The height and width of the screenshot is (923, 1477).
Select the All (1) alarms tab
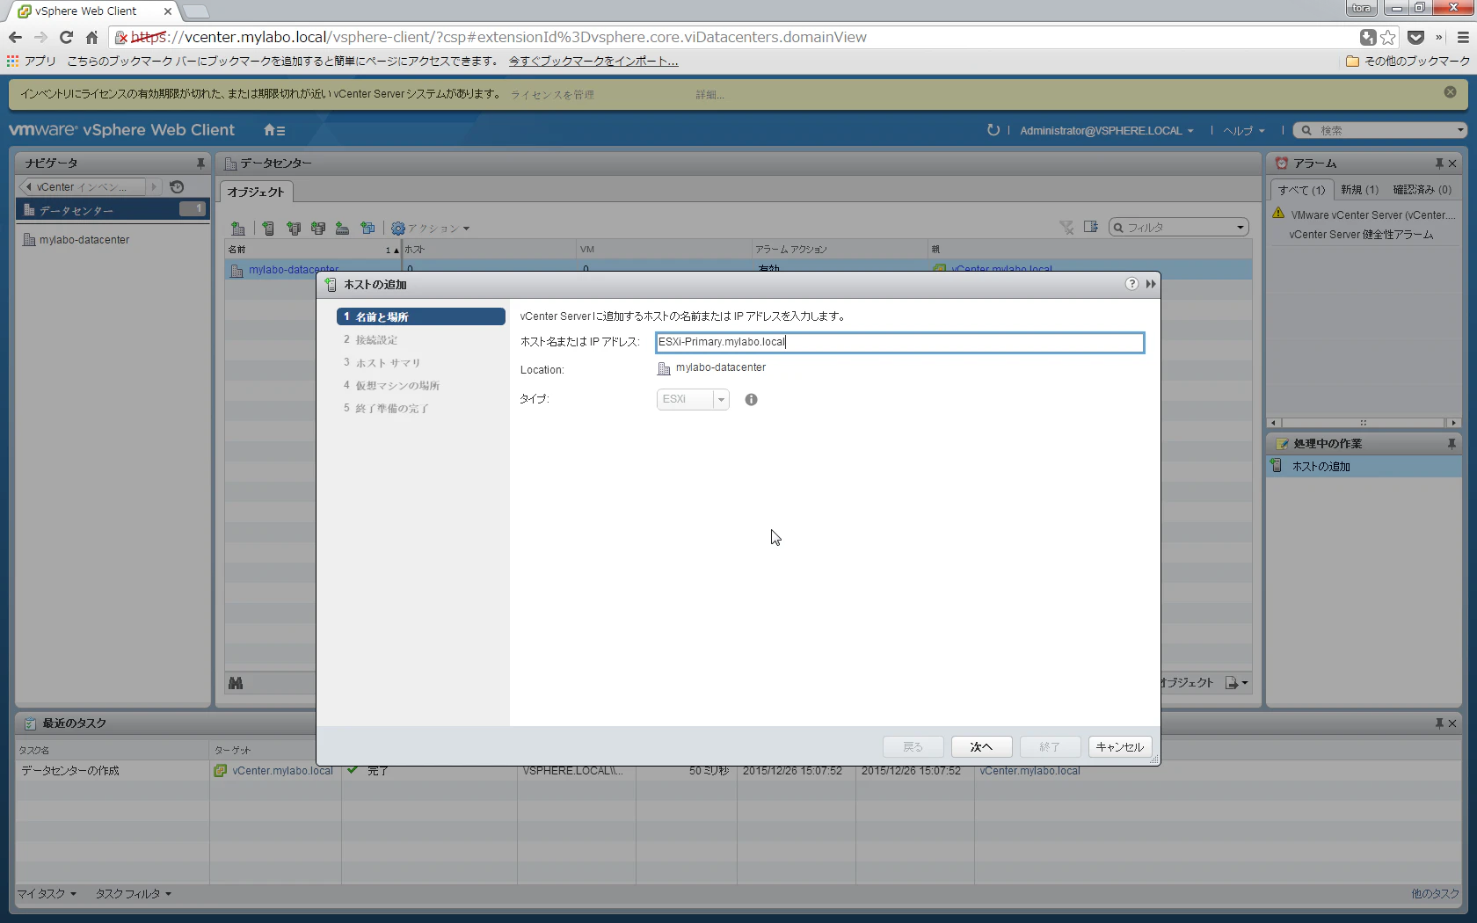point(1301,190)
